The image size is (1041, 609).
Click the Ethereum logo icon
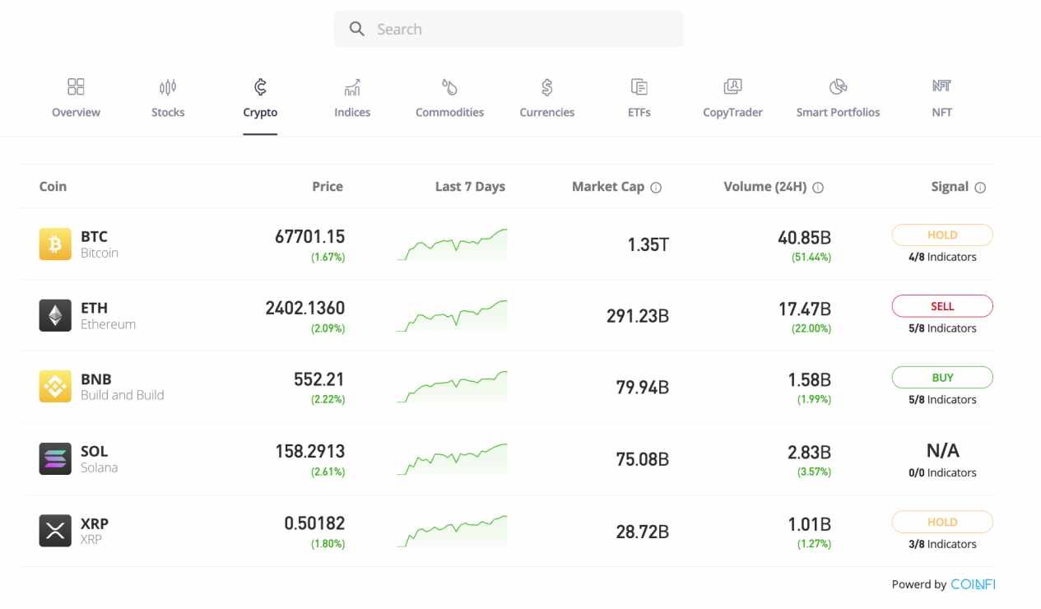[55, 315]
